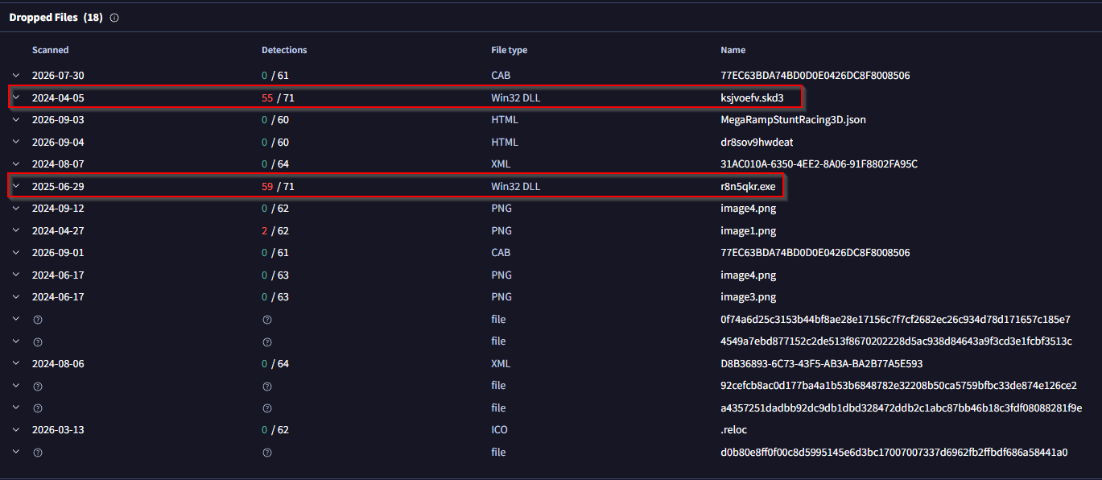Click the info icon beside Dropped Files (18)
Image resolution: width=1102 pixels, height=480 pixels.
tap(114, 18)
